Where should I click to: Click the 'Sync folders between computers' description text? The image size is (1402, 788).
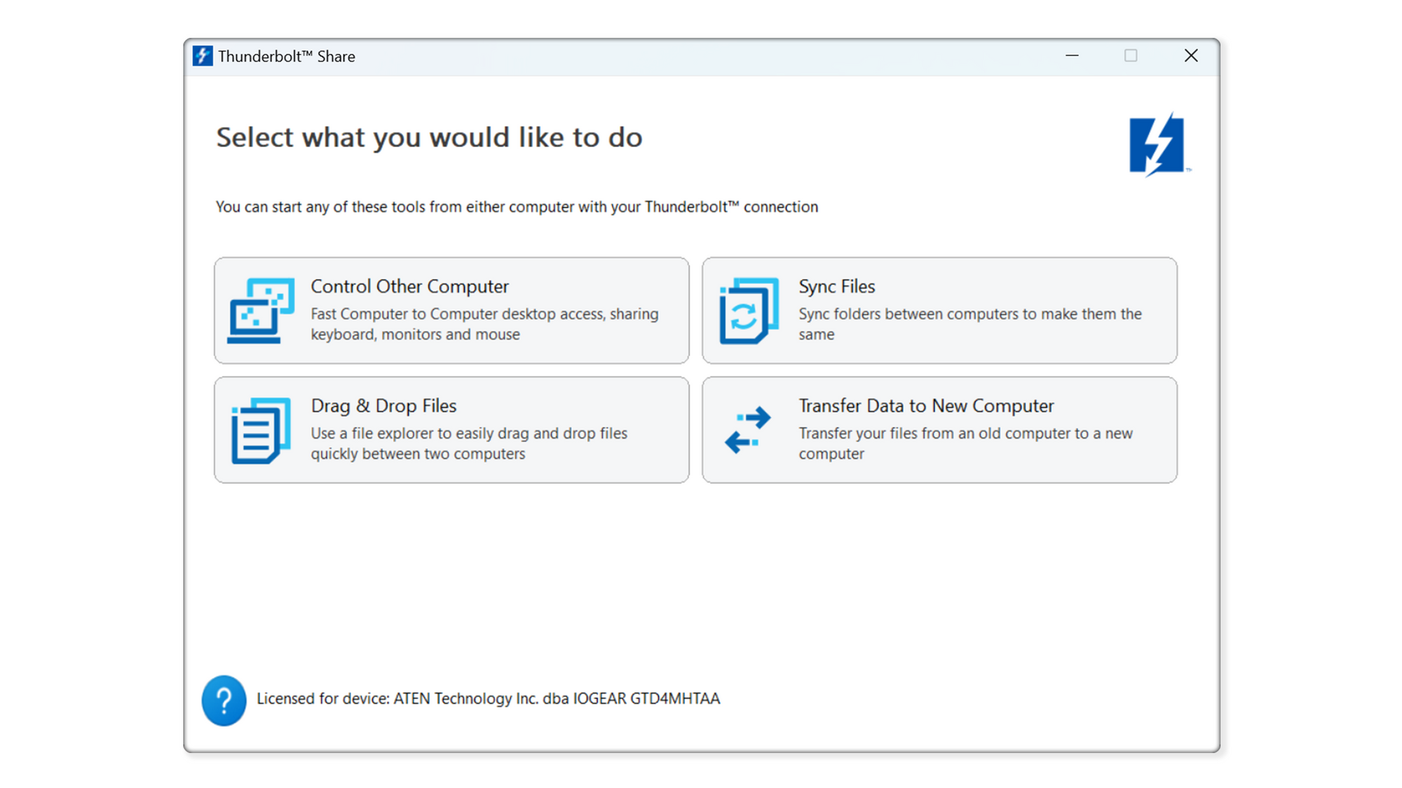pos(969,324)
